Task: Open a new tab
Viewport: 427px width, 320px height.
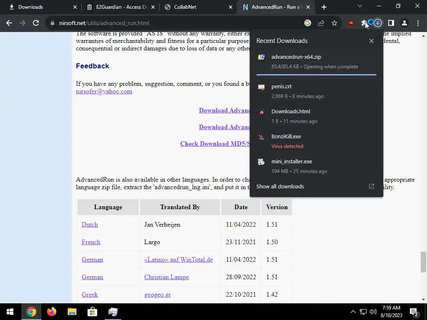Action: click(x=324, y=7)
